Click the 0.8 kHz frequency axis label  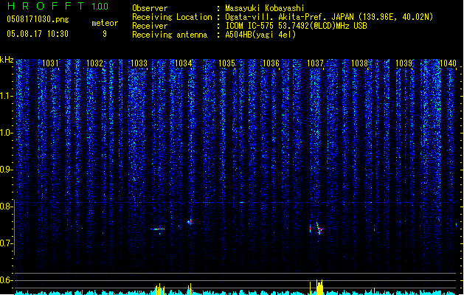(x=7, y=206)
